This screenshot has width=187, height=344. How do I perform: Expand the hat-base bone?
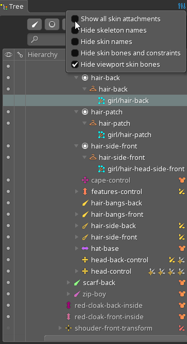coord(76,249)
